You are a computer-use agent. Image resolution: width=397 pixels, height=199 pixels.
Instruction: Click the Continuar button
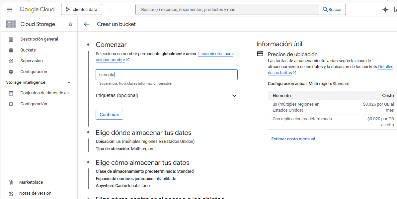(x=109, y=114)
